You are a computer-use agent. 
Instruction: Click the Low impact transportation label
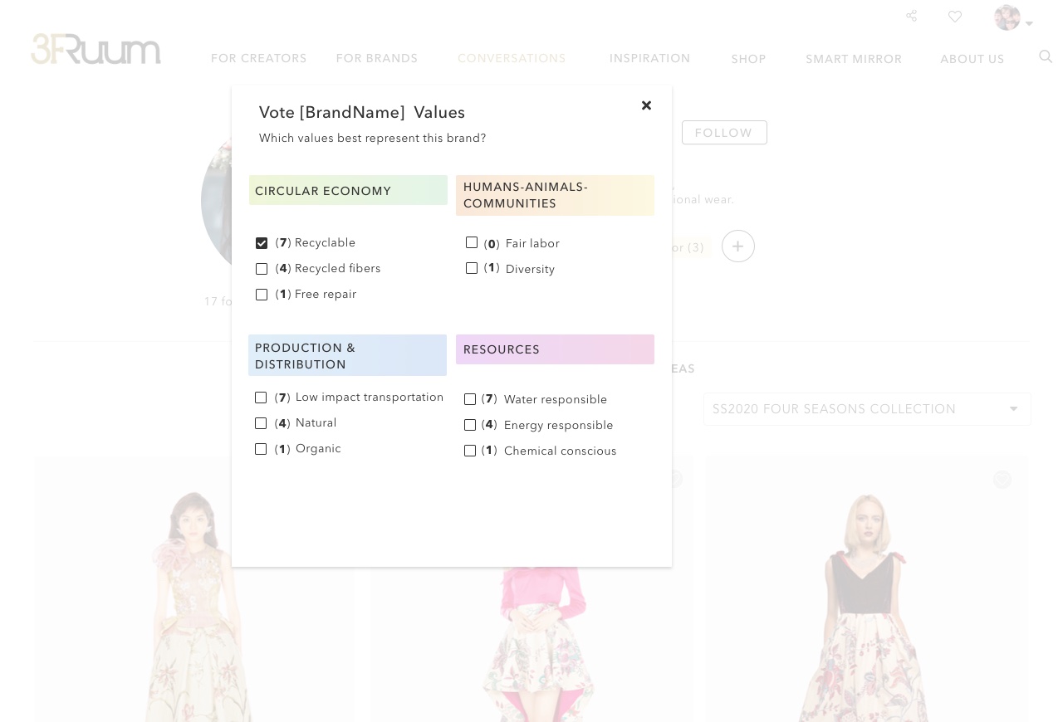370,398
